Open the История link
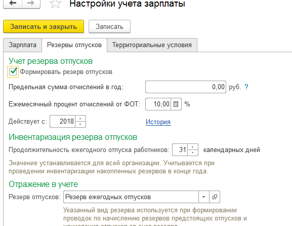The width and height of the screenshot is (292, 226). 158,122
